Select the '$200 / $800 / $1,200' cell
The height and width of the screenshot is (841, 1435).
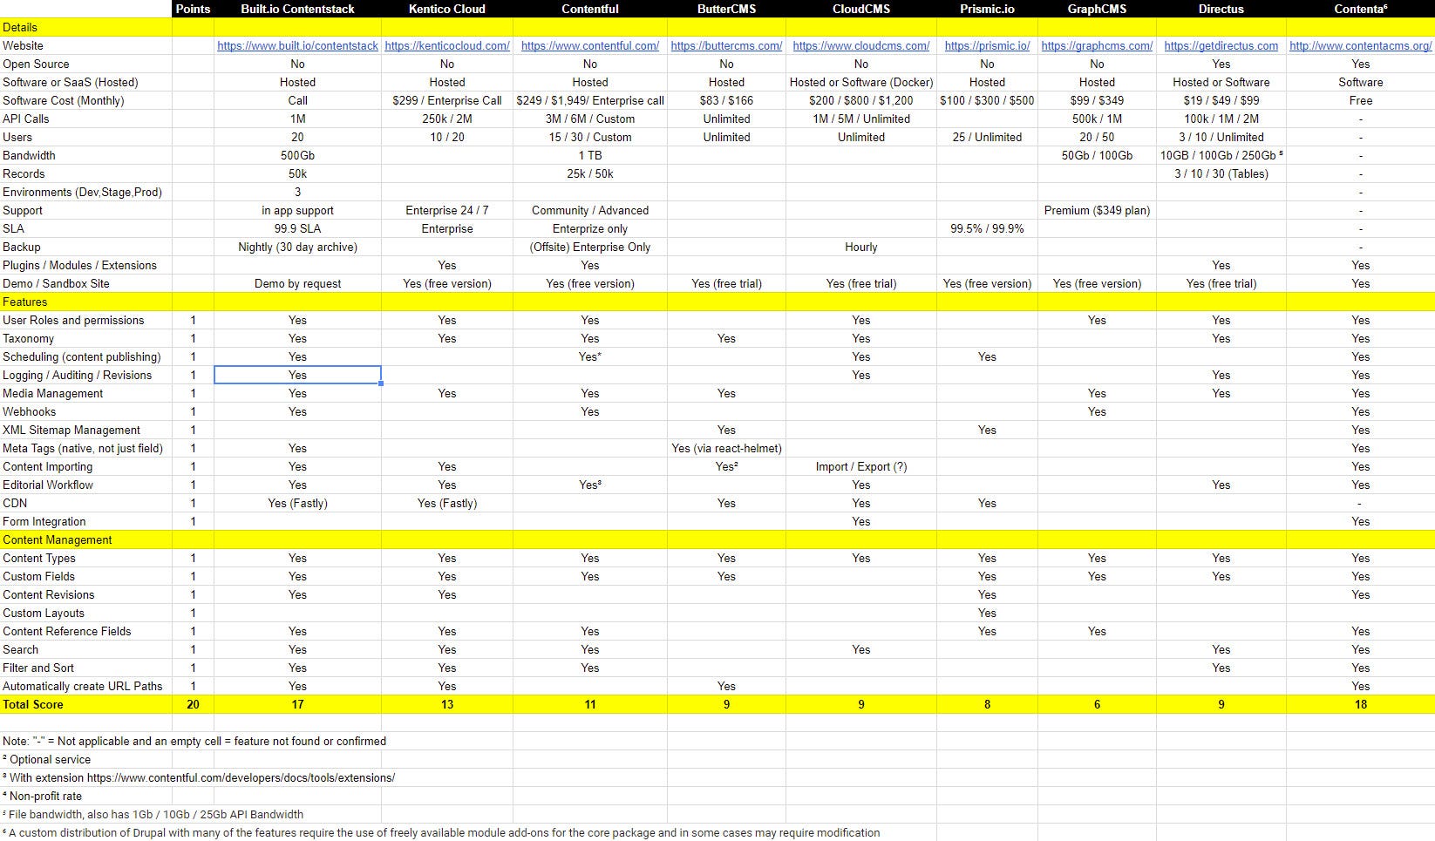(861, 100)
